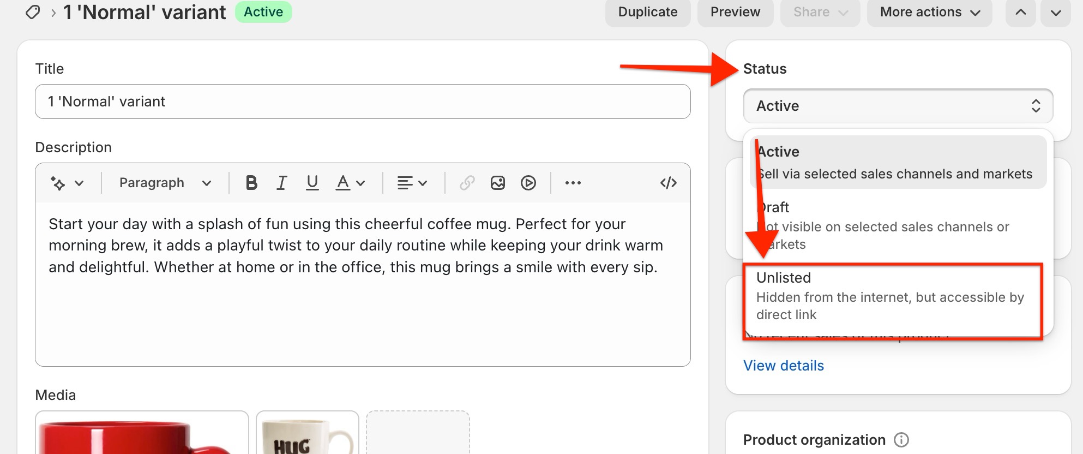Click the insert link icon
The width and height of the screenshot is (1083, 454).
pyautogui.click(x=467, y=183)
